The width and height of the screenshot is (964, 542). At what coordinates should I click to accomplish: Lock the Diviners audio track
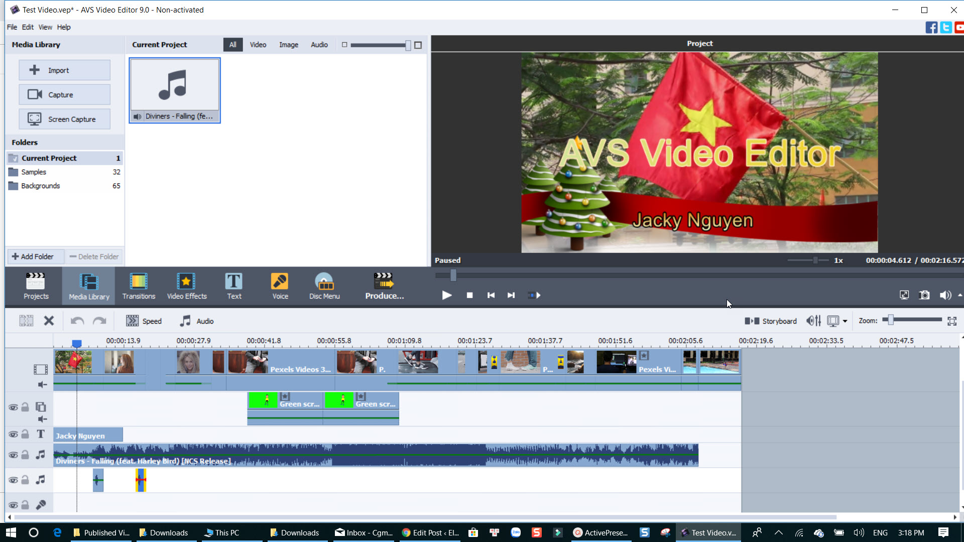(25, 455)
